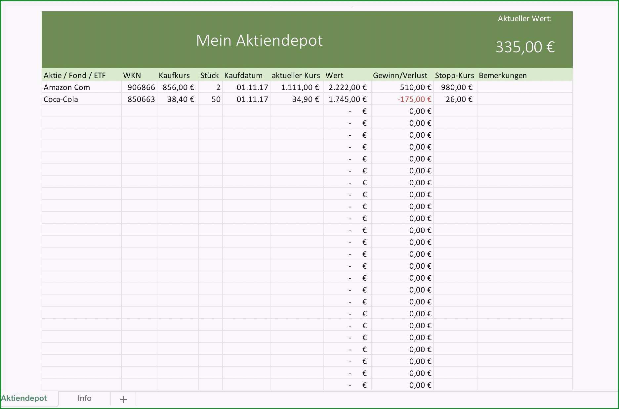
Task: Select Stück cell for Amazon Com
Action: 210,87
